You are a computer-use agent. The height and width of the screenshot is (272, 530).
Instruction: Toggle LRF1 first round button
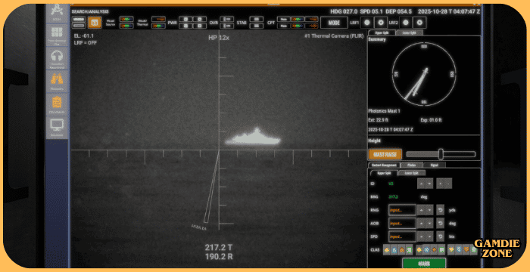tap(366, 23)
